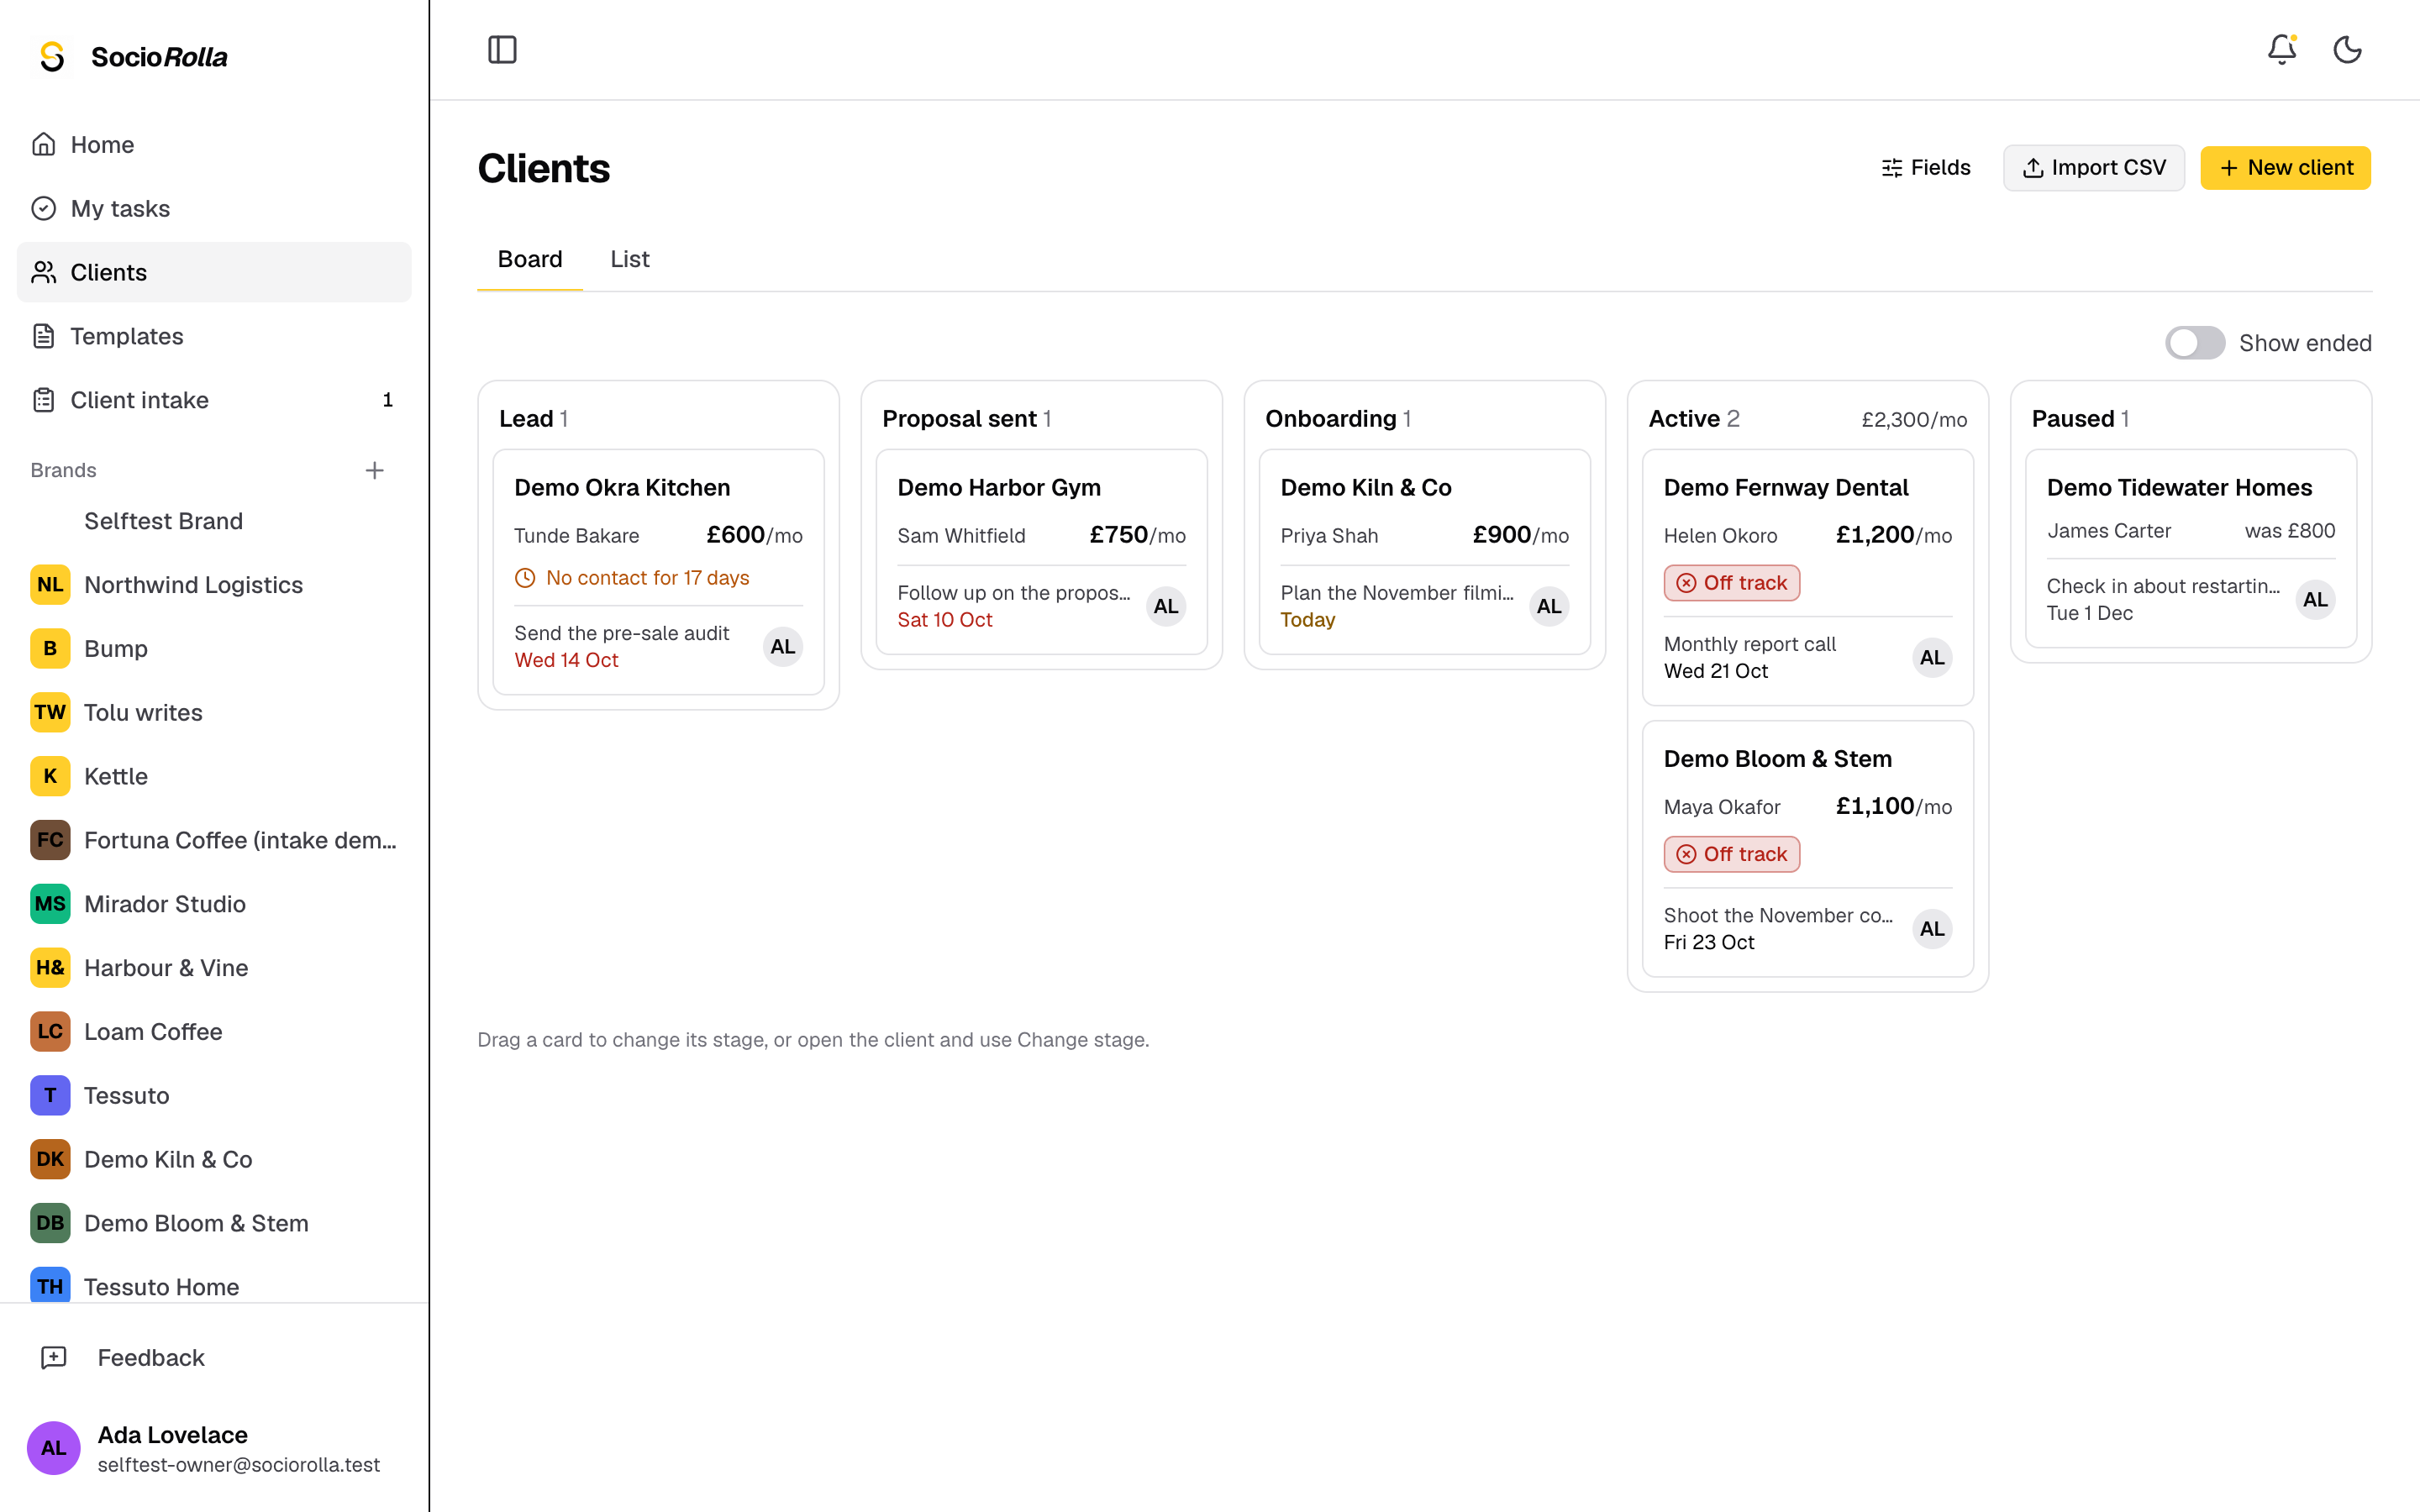Image resolution: width=2420 pixels, height=1512 pixels.
Task: Click the 'Sat 10 Oct' due date
Action: (945, 620)
